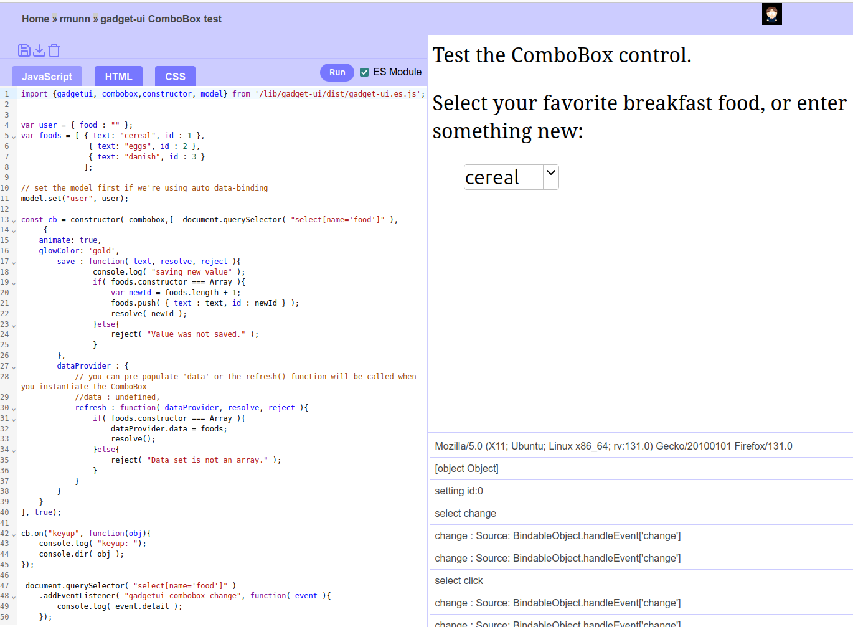Viewport: 853px width, 627px height.
Task: Place cursor on the import statement line
Action: coord(223,93)
